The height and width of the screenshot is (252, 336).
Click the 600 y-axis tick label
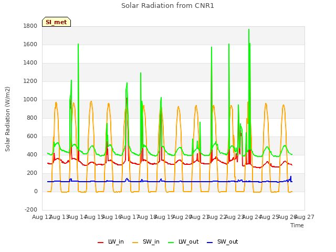coord(32,136)
